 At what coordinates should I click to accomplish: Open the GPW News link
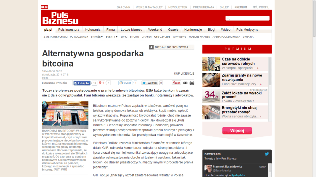(x=180, y=37)
